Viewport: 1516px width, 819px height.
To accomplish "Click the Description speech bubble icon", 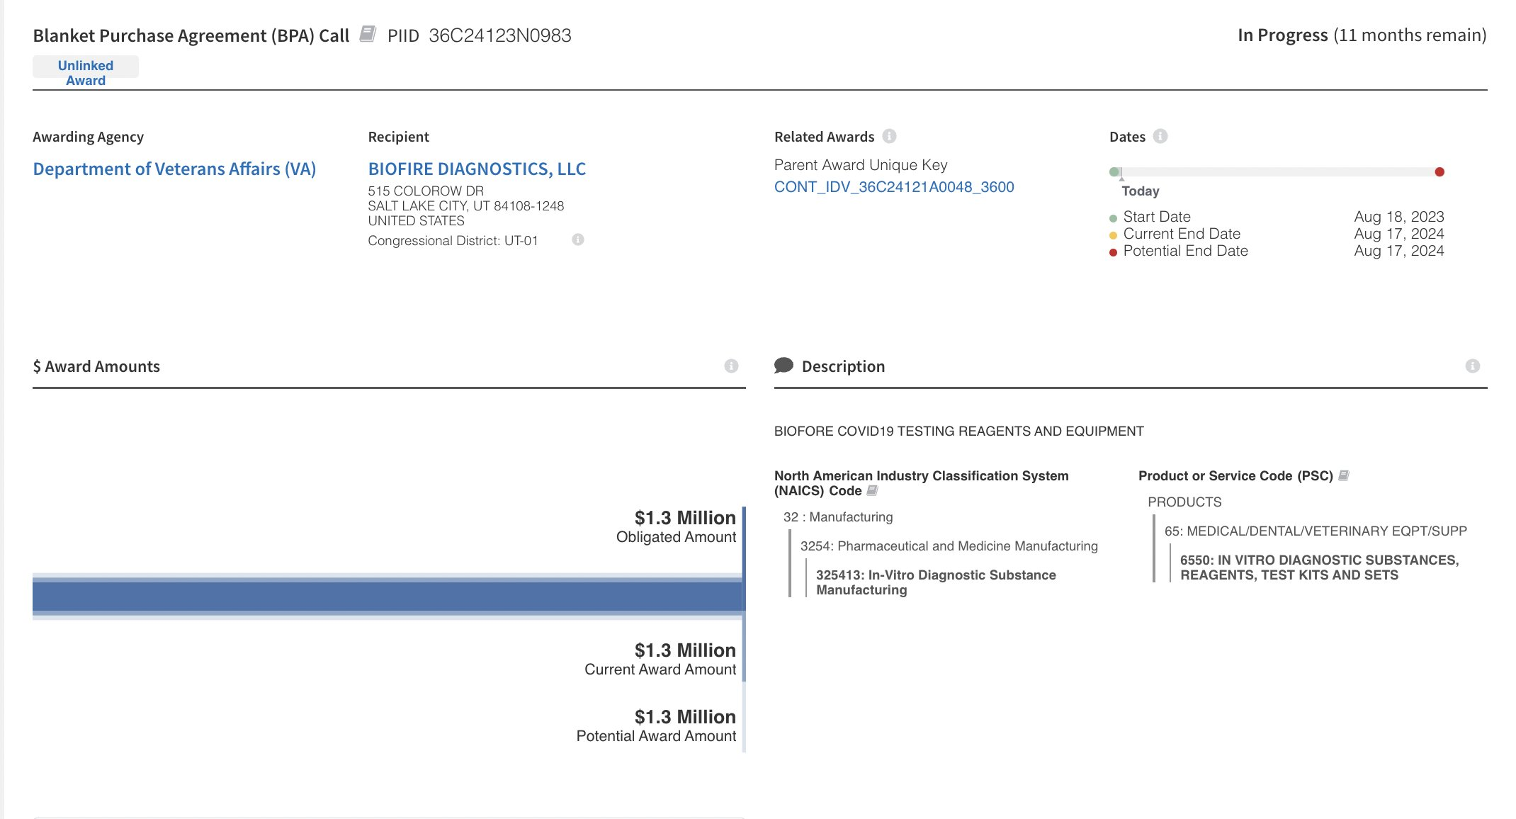I will pos(784,366).
